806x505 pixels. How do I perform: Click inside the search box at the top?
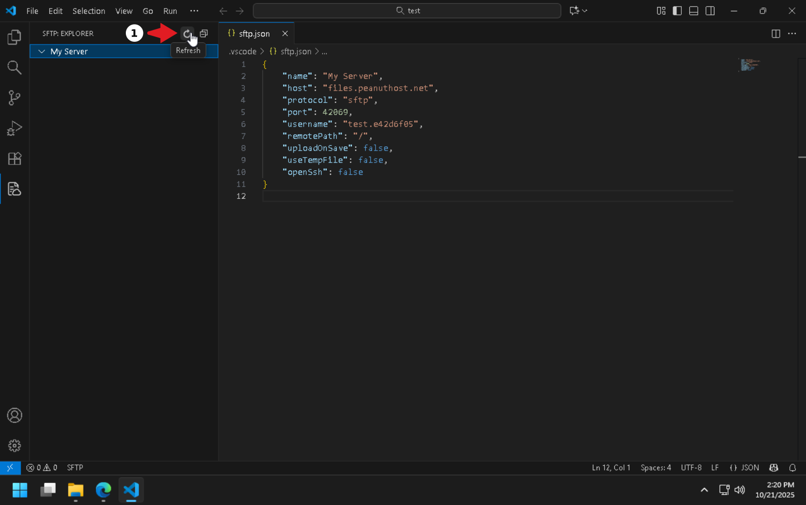(x=407, y=11)
